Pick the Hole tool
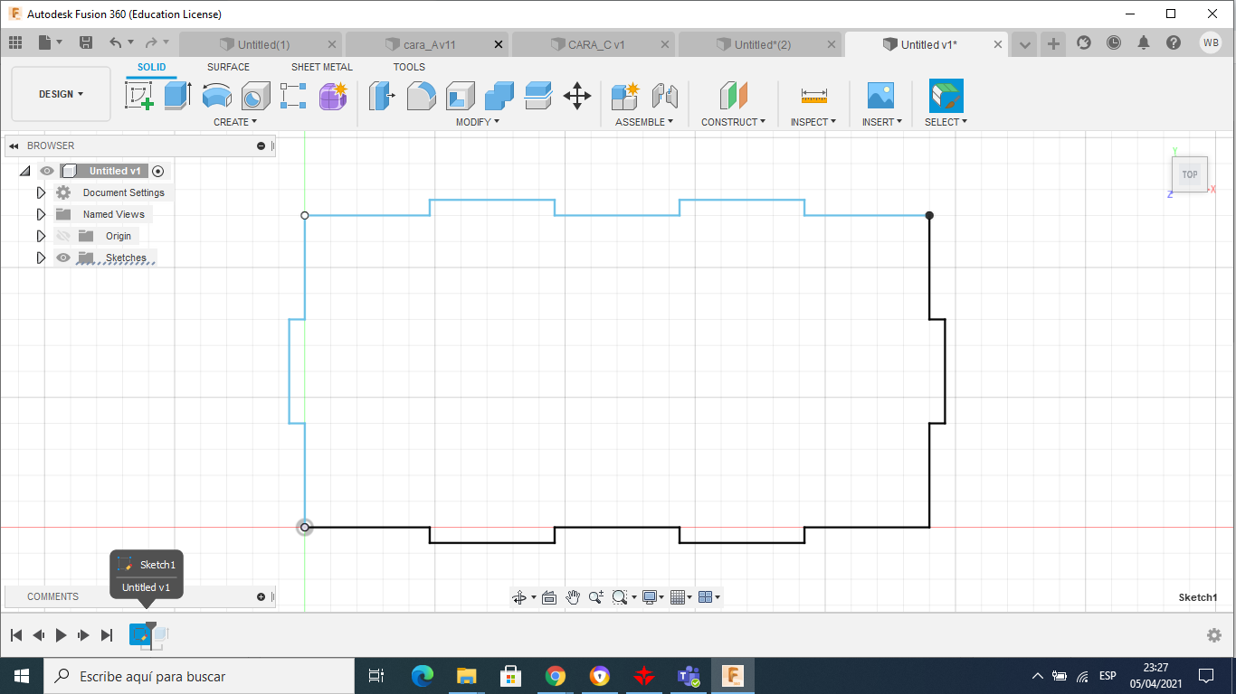The height and width of the screenshot is (694, 1236). pyautogui.click(x=255, y=95)
